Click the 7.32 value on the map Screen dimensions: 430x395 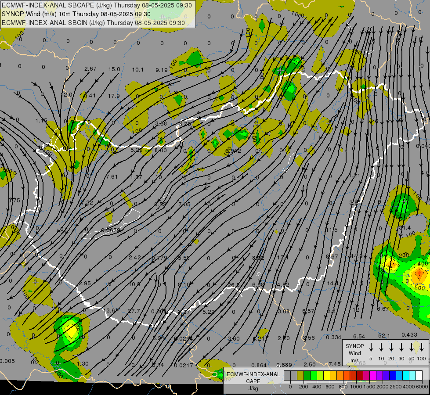pyautogui.click(x=87, y=203)
